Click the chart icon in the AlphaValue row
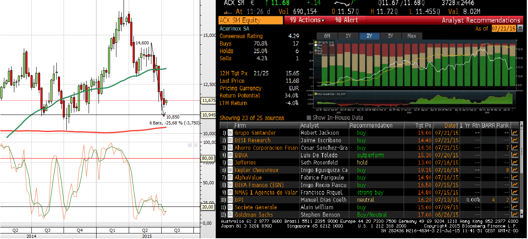528x239 pixels. [514, 178]
